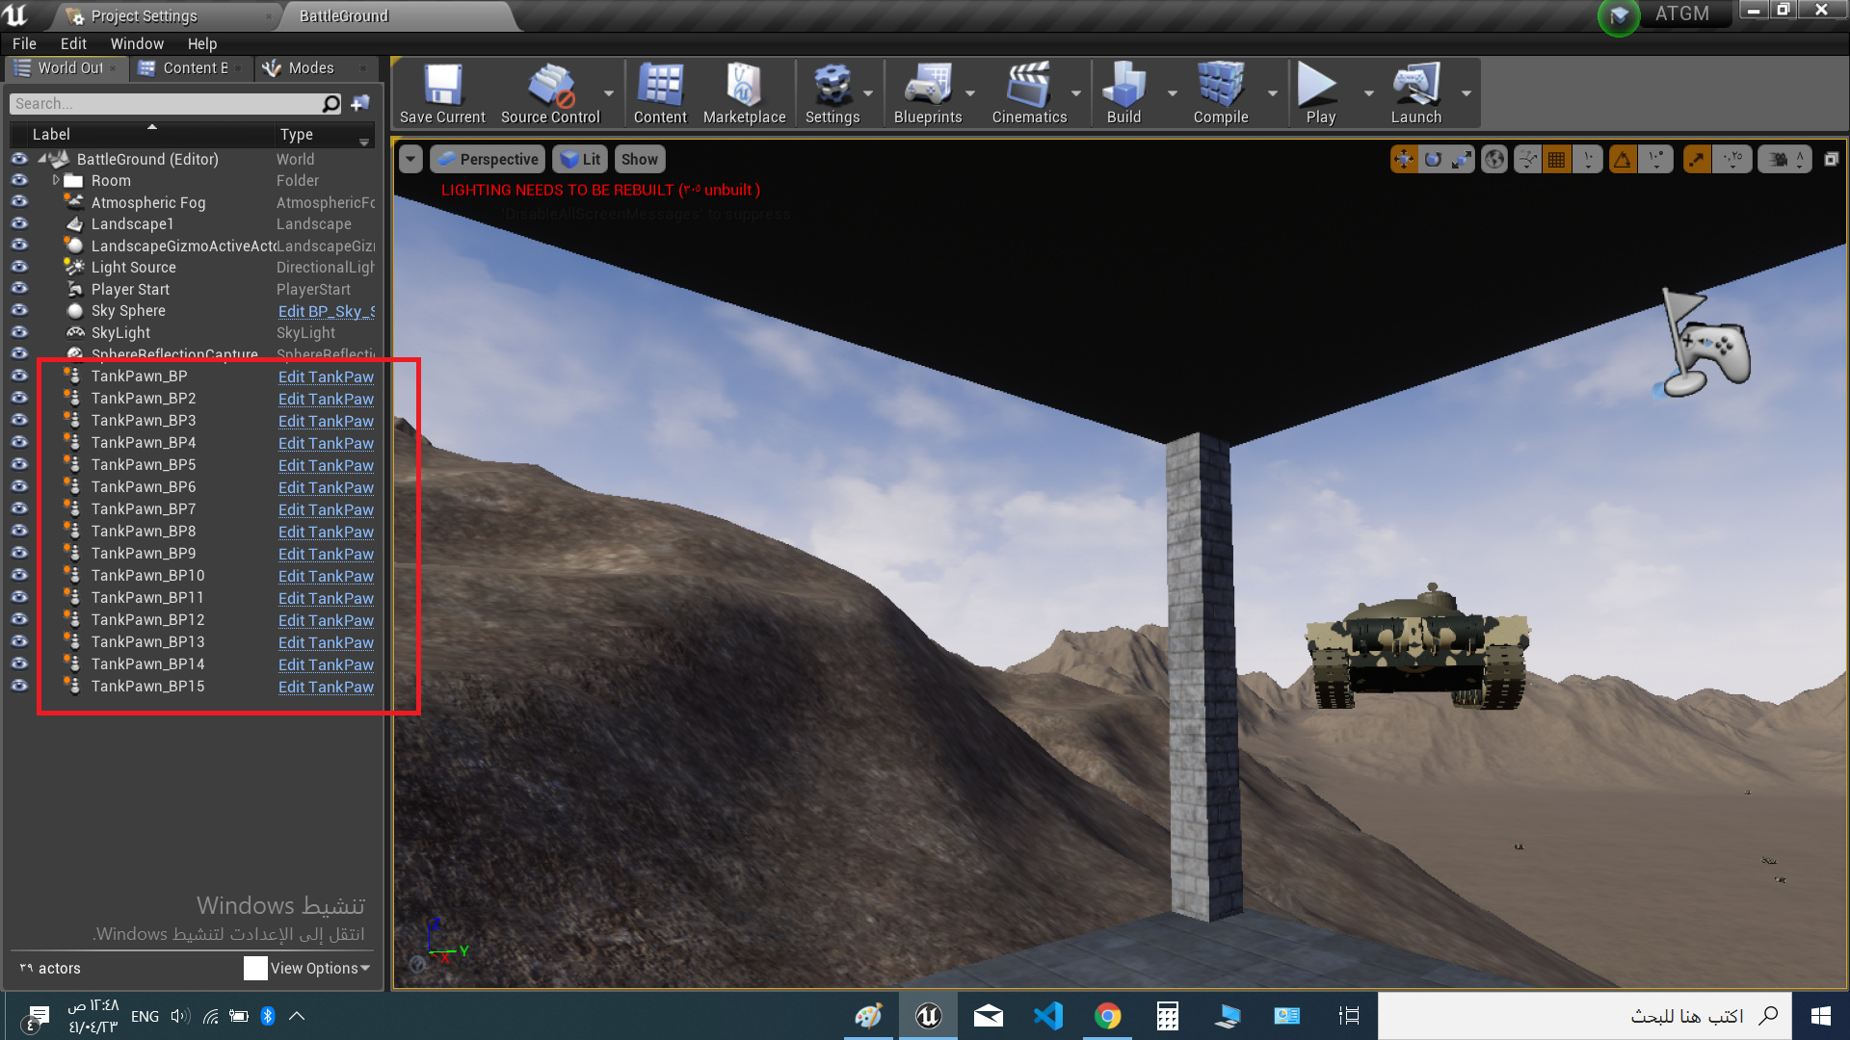The image size is (1850, 1040).
Task: Open View Options at the outliner bottom
Action: [311, 968]
